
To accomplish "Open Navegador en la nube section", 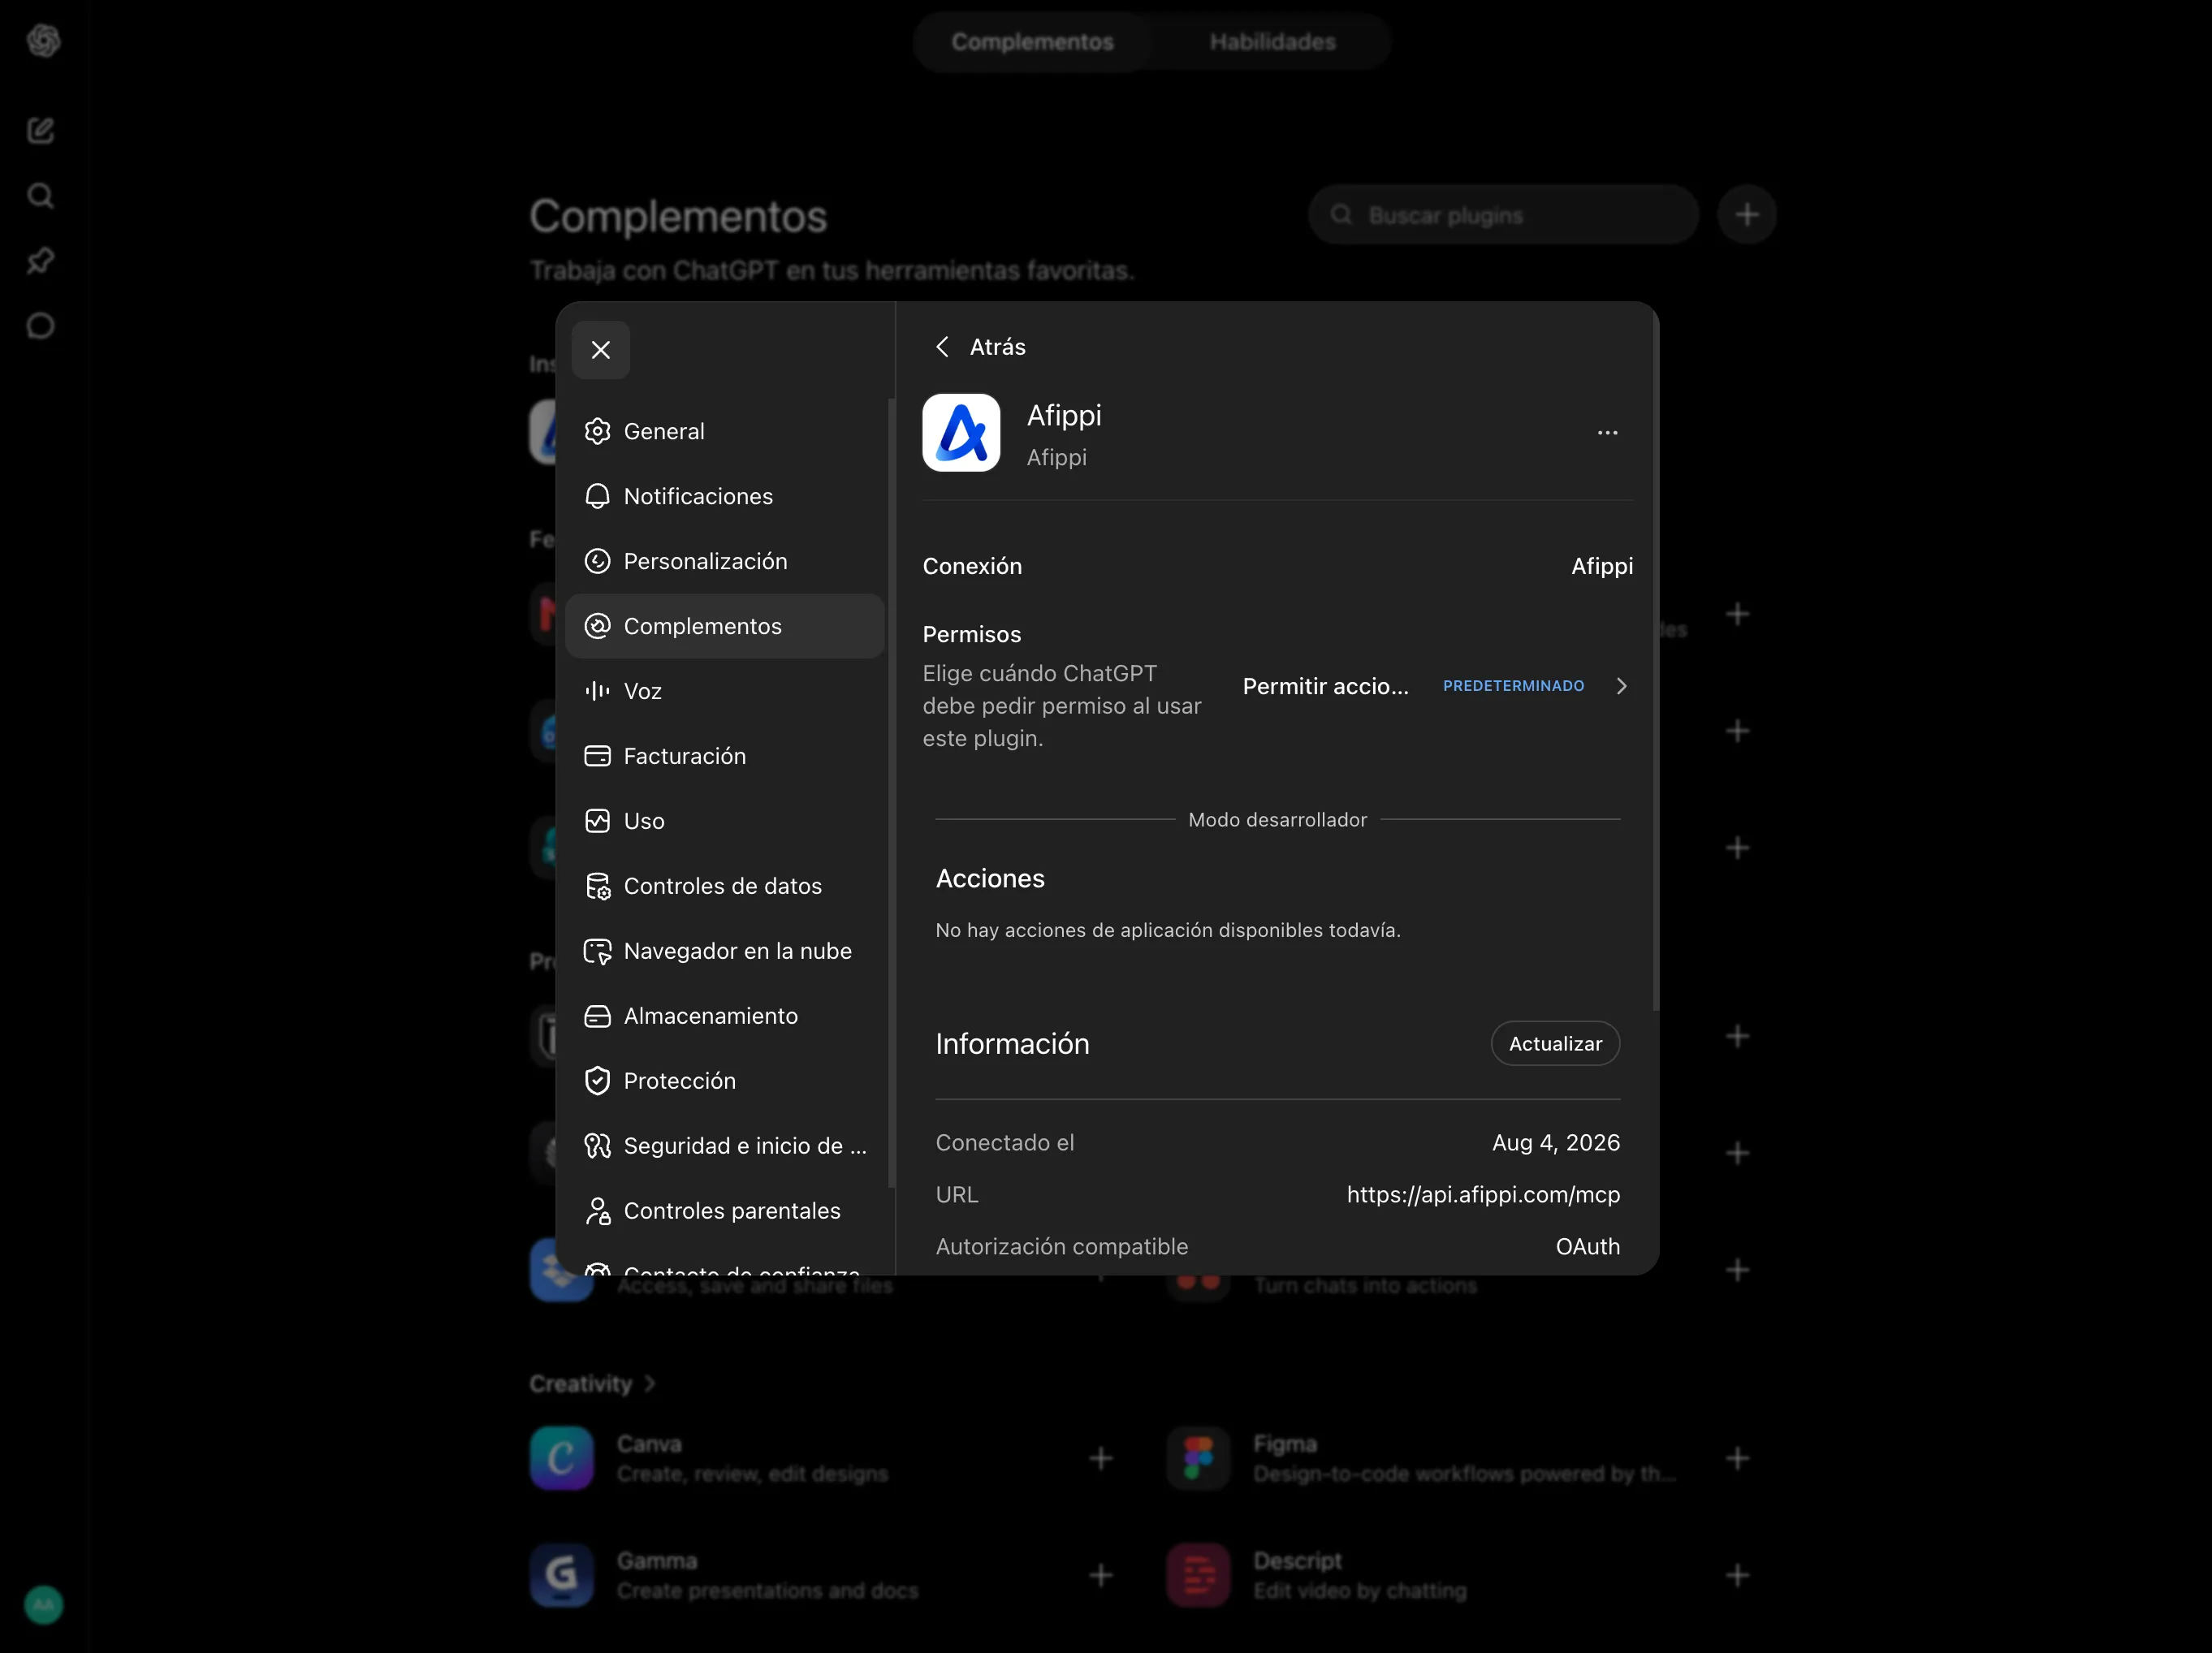I will coord(724,951).
